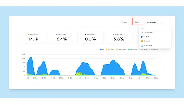Open the Filter dropdown

(x=138, y=22)
